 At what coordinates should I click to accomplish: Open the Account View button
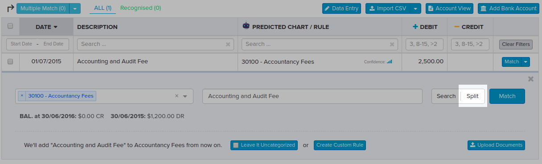[450, 8]
